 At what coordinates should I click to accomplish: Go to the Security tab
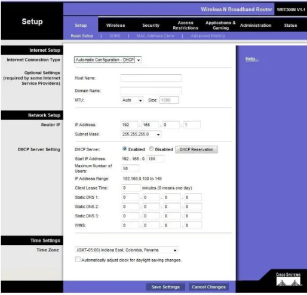pos(151,25)
